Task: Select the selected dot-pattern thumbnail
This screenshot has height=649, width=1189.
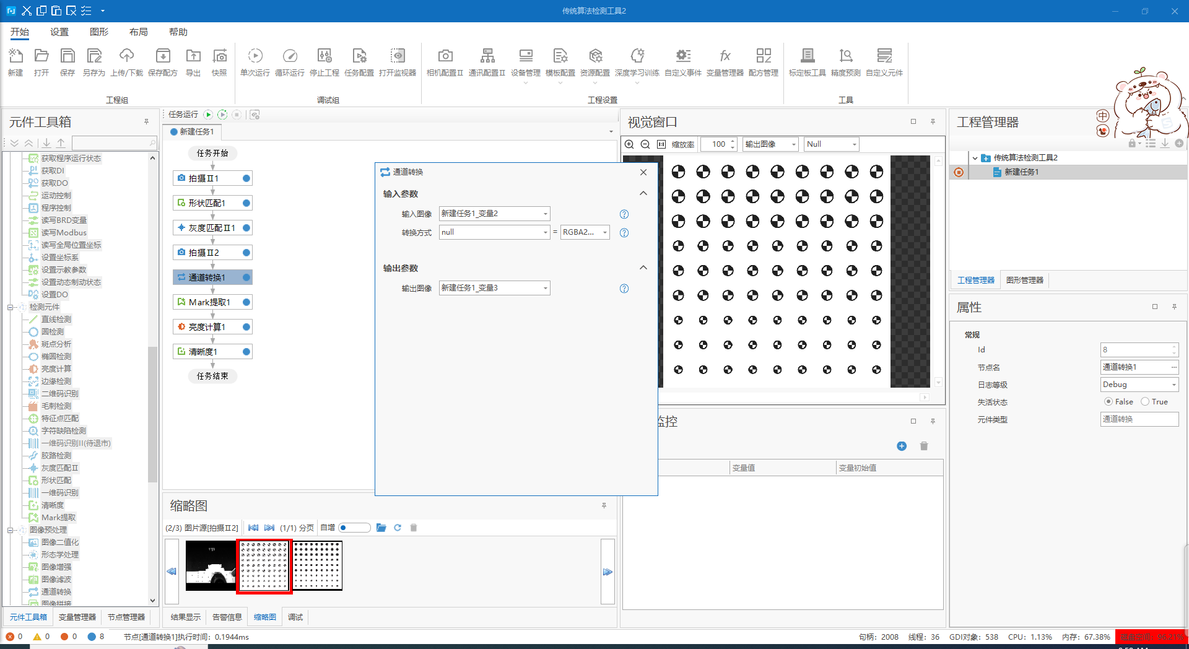Action: click(264, 566)
